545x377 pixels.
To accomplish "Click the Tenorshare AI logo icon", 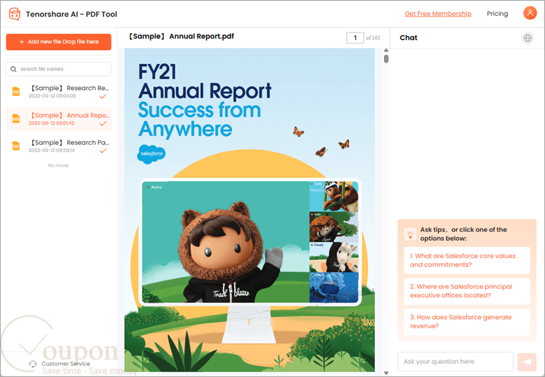I will tap(14, 14).
